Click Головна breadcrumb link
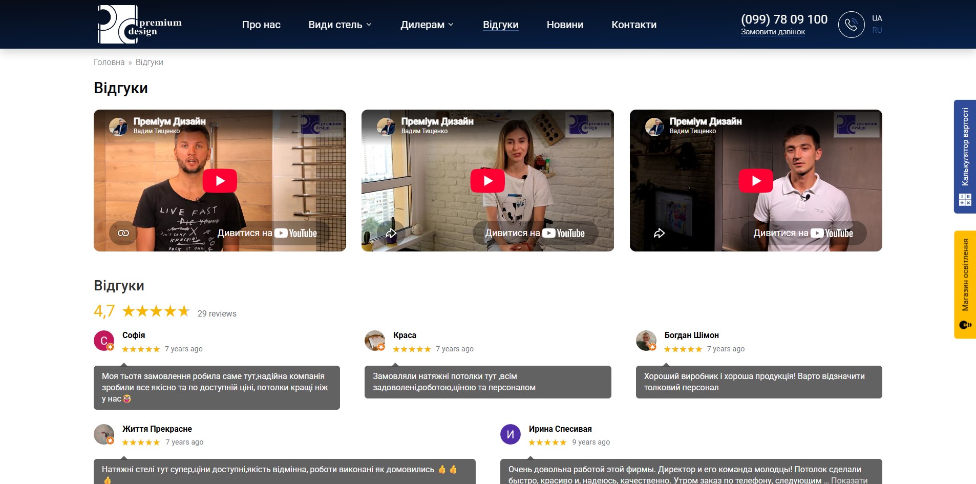Viewport: 976px width, 484px height. 109,62
